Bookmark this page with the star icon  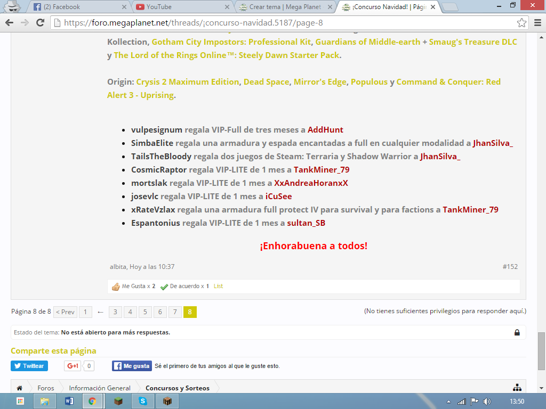[x=521, y=23]
